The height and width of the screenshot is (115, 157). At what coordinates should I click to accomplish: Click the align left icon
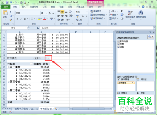click(59, 16)
